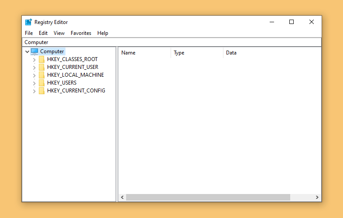Open the File menu
The width and height of the screenshot is (343, 218).
[29, 33]
